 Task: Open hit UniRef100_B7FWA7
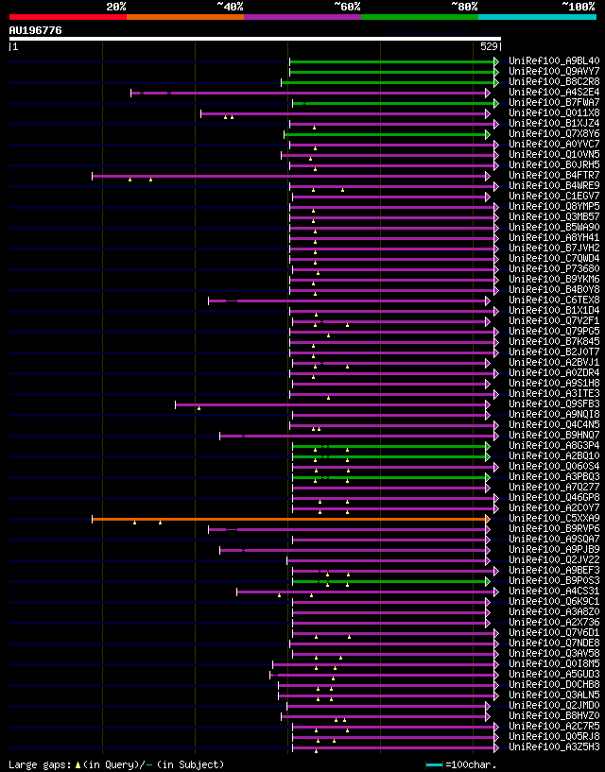pos(554,102)
